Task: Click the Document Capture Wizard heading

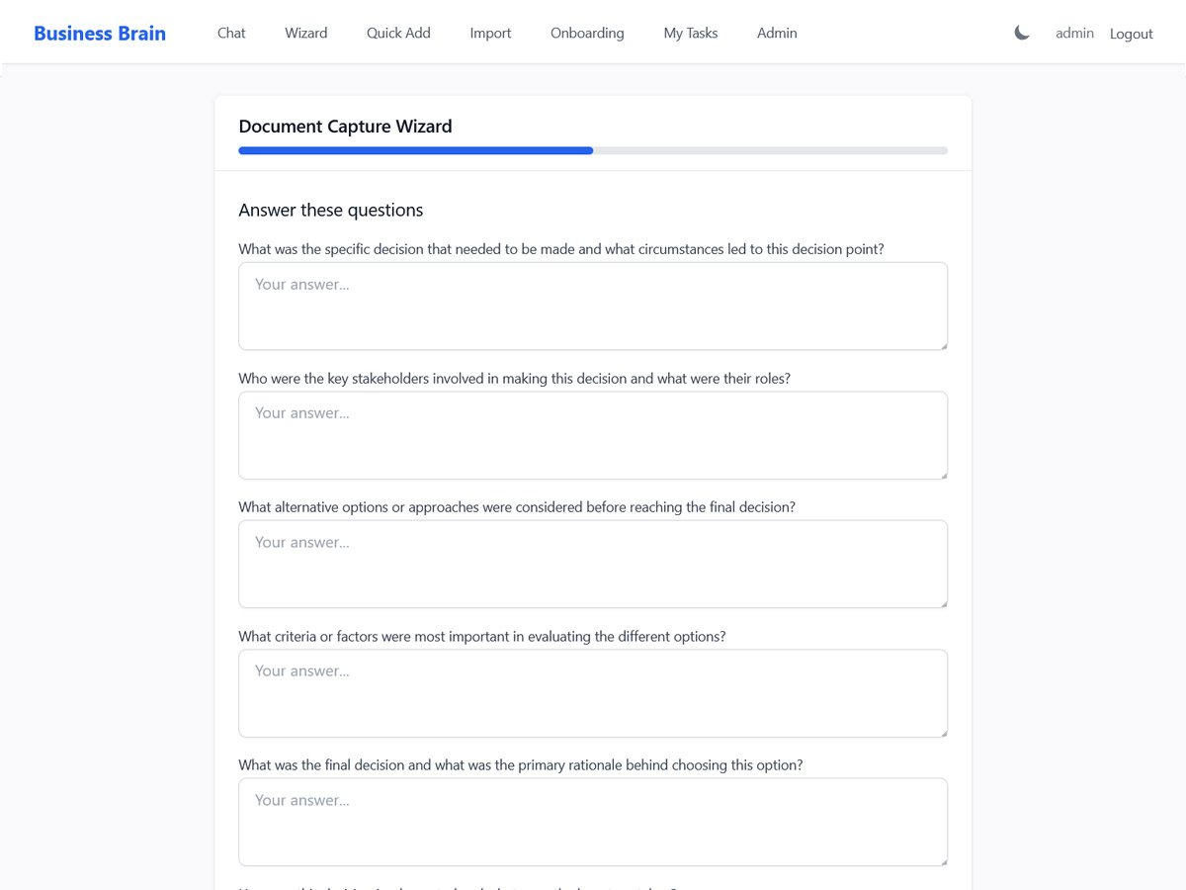Action: [x=345, y=127]
